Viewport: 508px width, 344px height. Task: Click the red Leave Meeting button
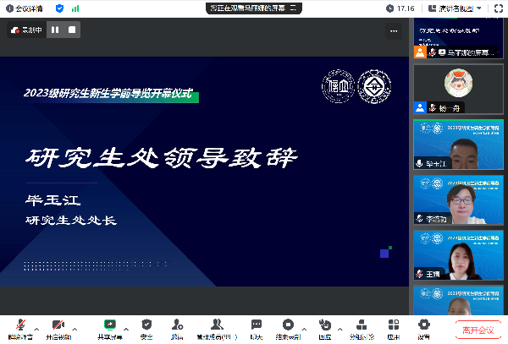coord(478,330)
